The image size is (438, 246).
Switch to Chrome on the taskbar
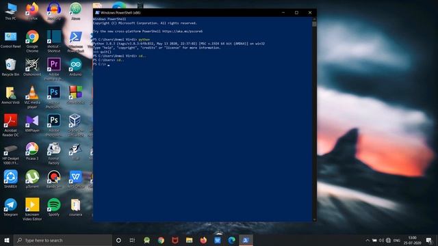[161, 240]
